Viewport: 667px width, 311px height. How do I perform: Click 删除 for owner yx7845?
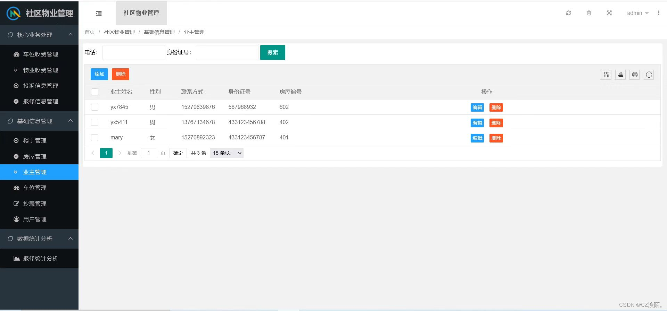[x=496, y=107]
